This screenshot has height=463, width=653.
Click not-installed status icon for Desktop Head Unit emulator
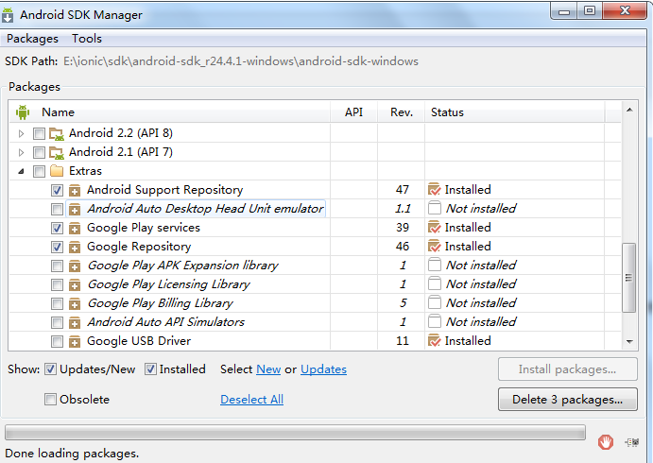[x=435, y=208]
